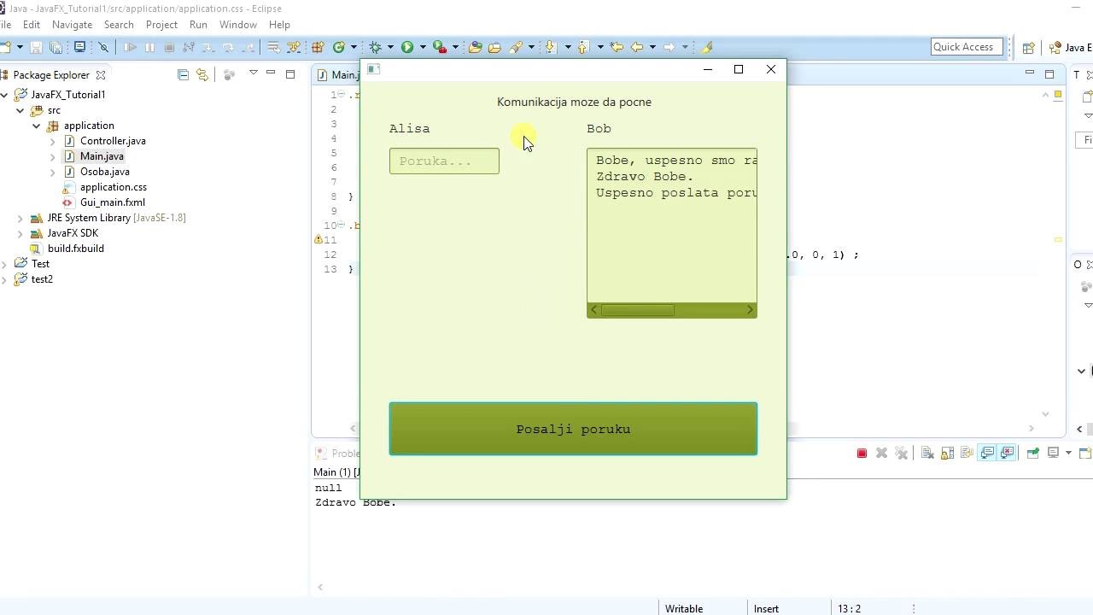
Task: Click Remove All Terminated Launches icon
Action: coord(901,454)
